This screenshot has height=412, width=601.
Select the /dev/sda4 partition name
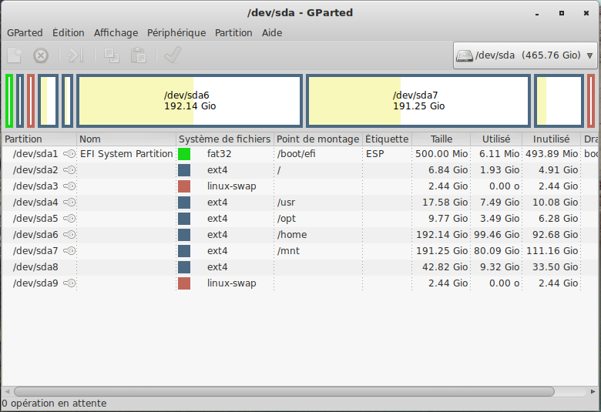tap(35, 203)
